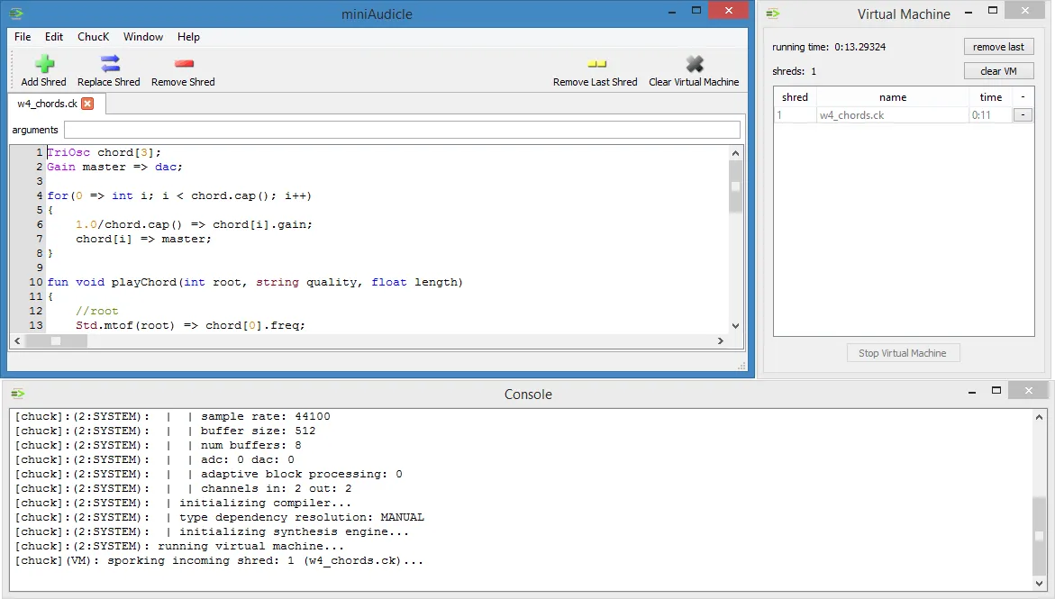Click the Remove Shred icon
This screenshot has height=599, width=1055.
(x=183, y=63)
